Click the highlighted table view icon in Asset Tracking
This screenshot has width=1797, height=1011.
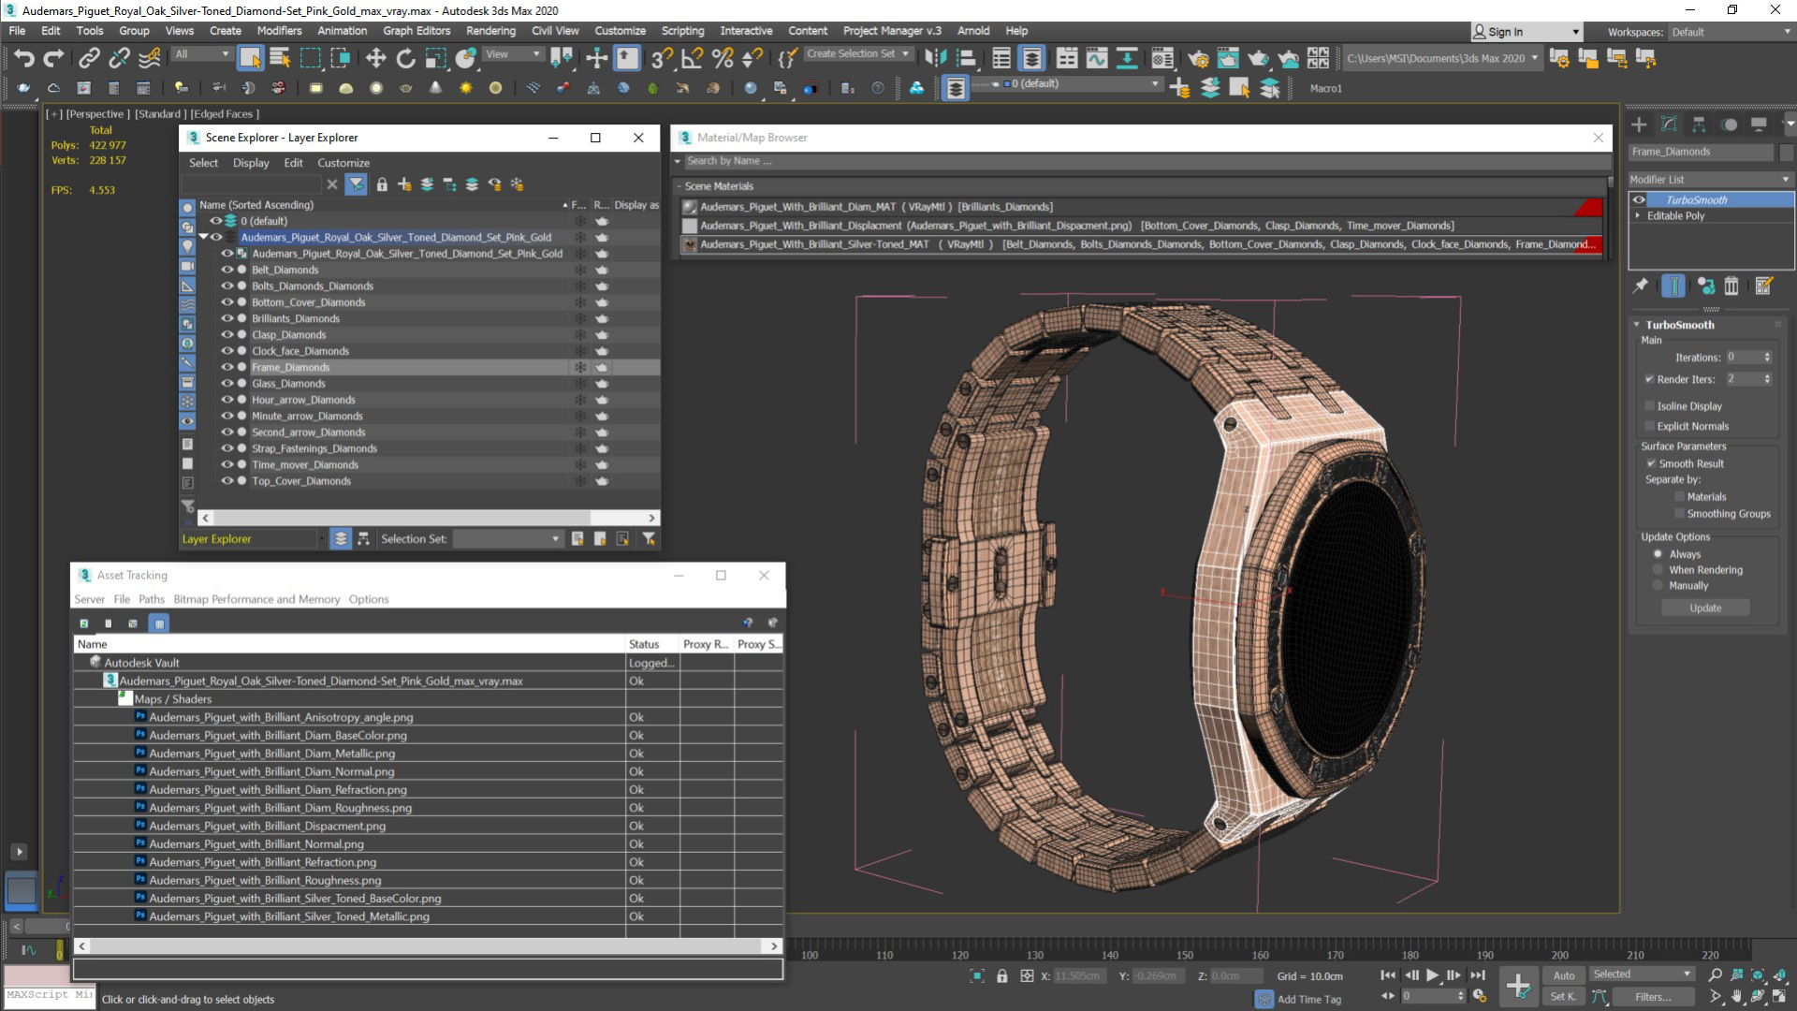(159, 623)
